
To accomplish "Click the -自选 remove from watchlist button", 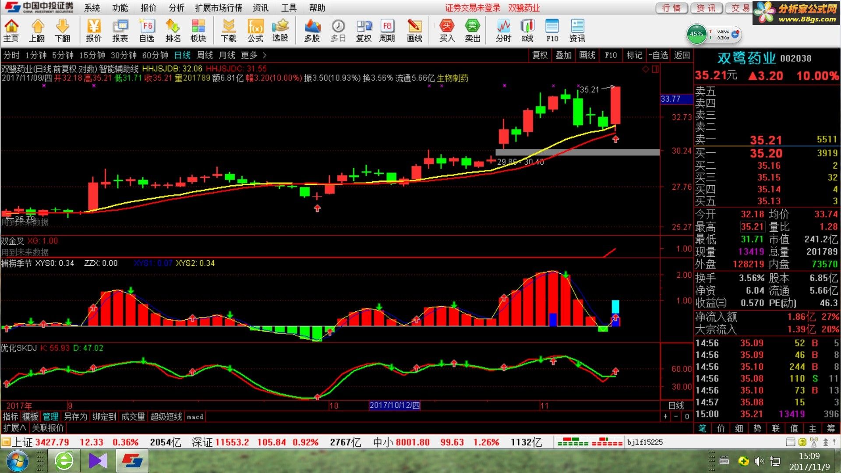I will (x=658, y=55).
